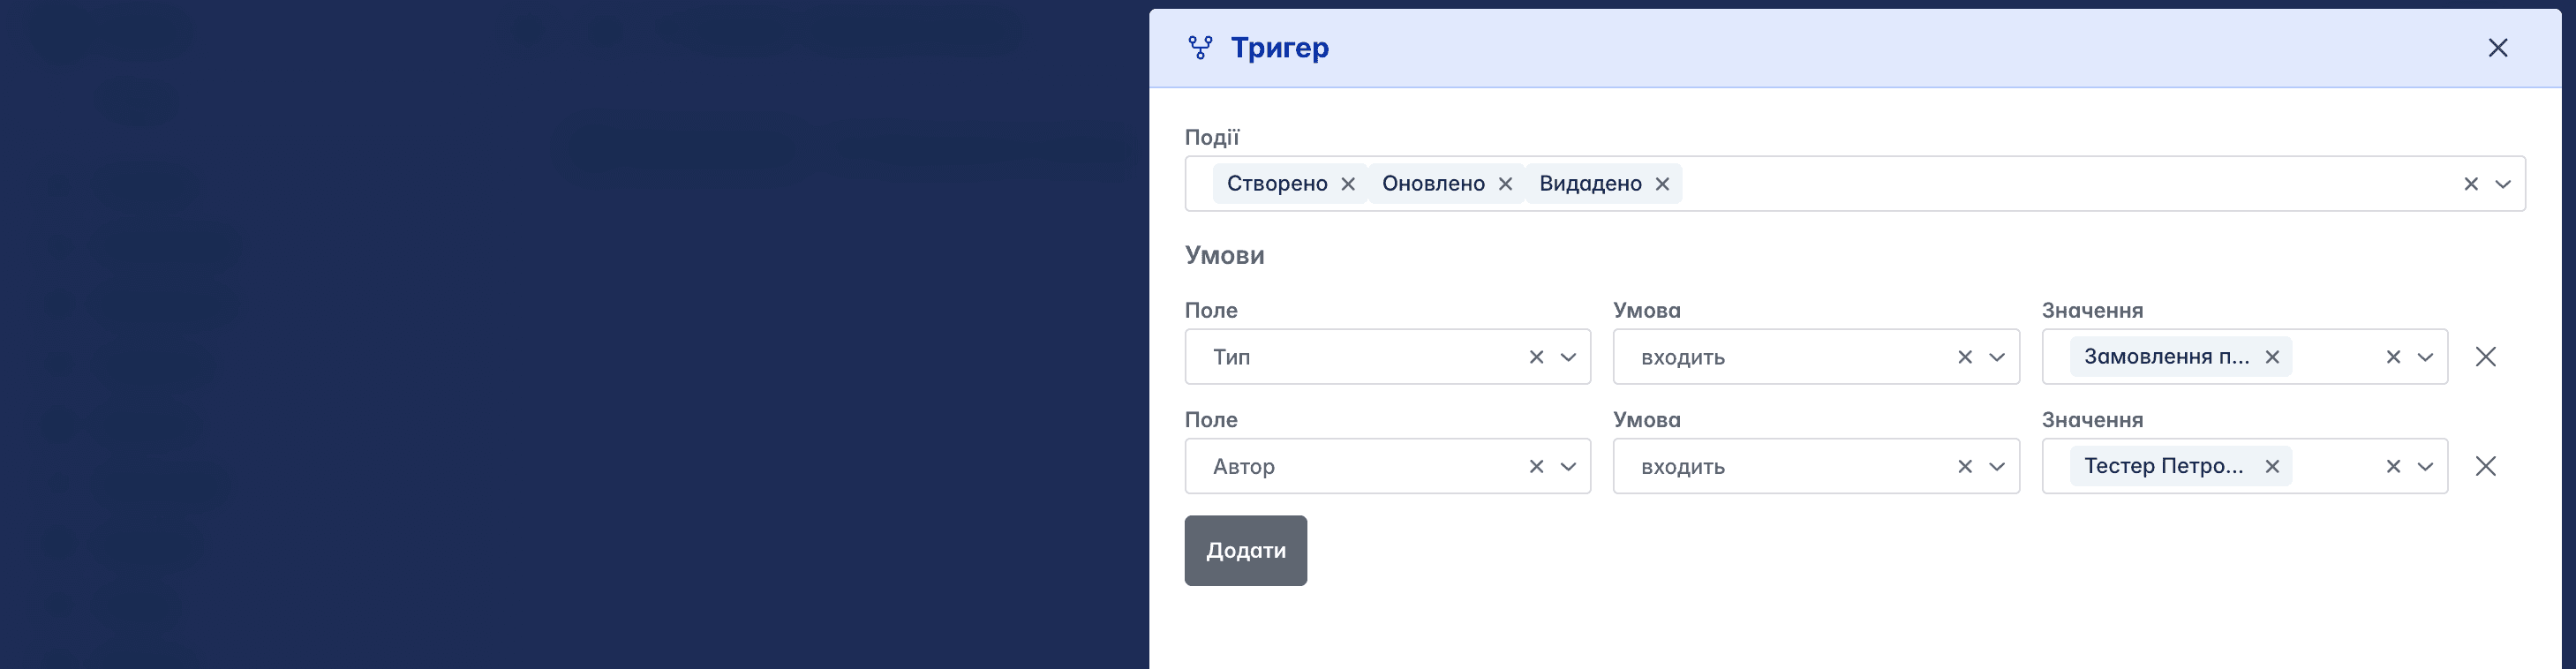Expand the Замовлення value dropdown arrow
Image resolution: width=2576 pixels, height=669 pixels.
tap(2425, 357)
